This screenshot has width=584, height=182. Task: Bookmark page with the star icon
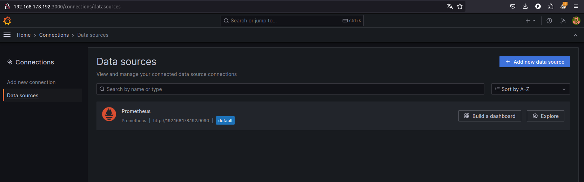460,6
